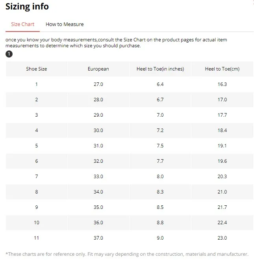254x266 pixels.
Task: Select the 7.0 inches cell
Action: pyautogui.click(x=160, y=115)
